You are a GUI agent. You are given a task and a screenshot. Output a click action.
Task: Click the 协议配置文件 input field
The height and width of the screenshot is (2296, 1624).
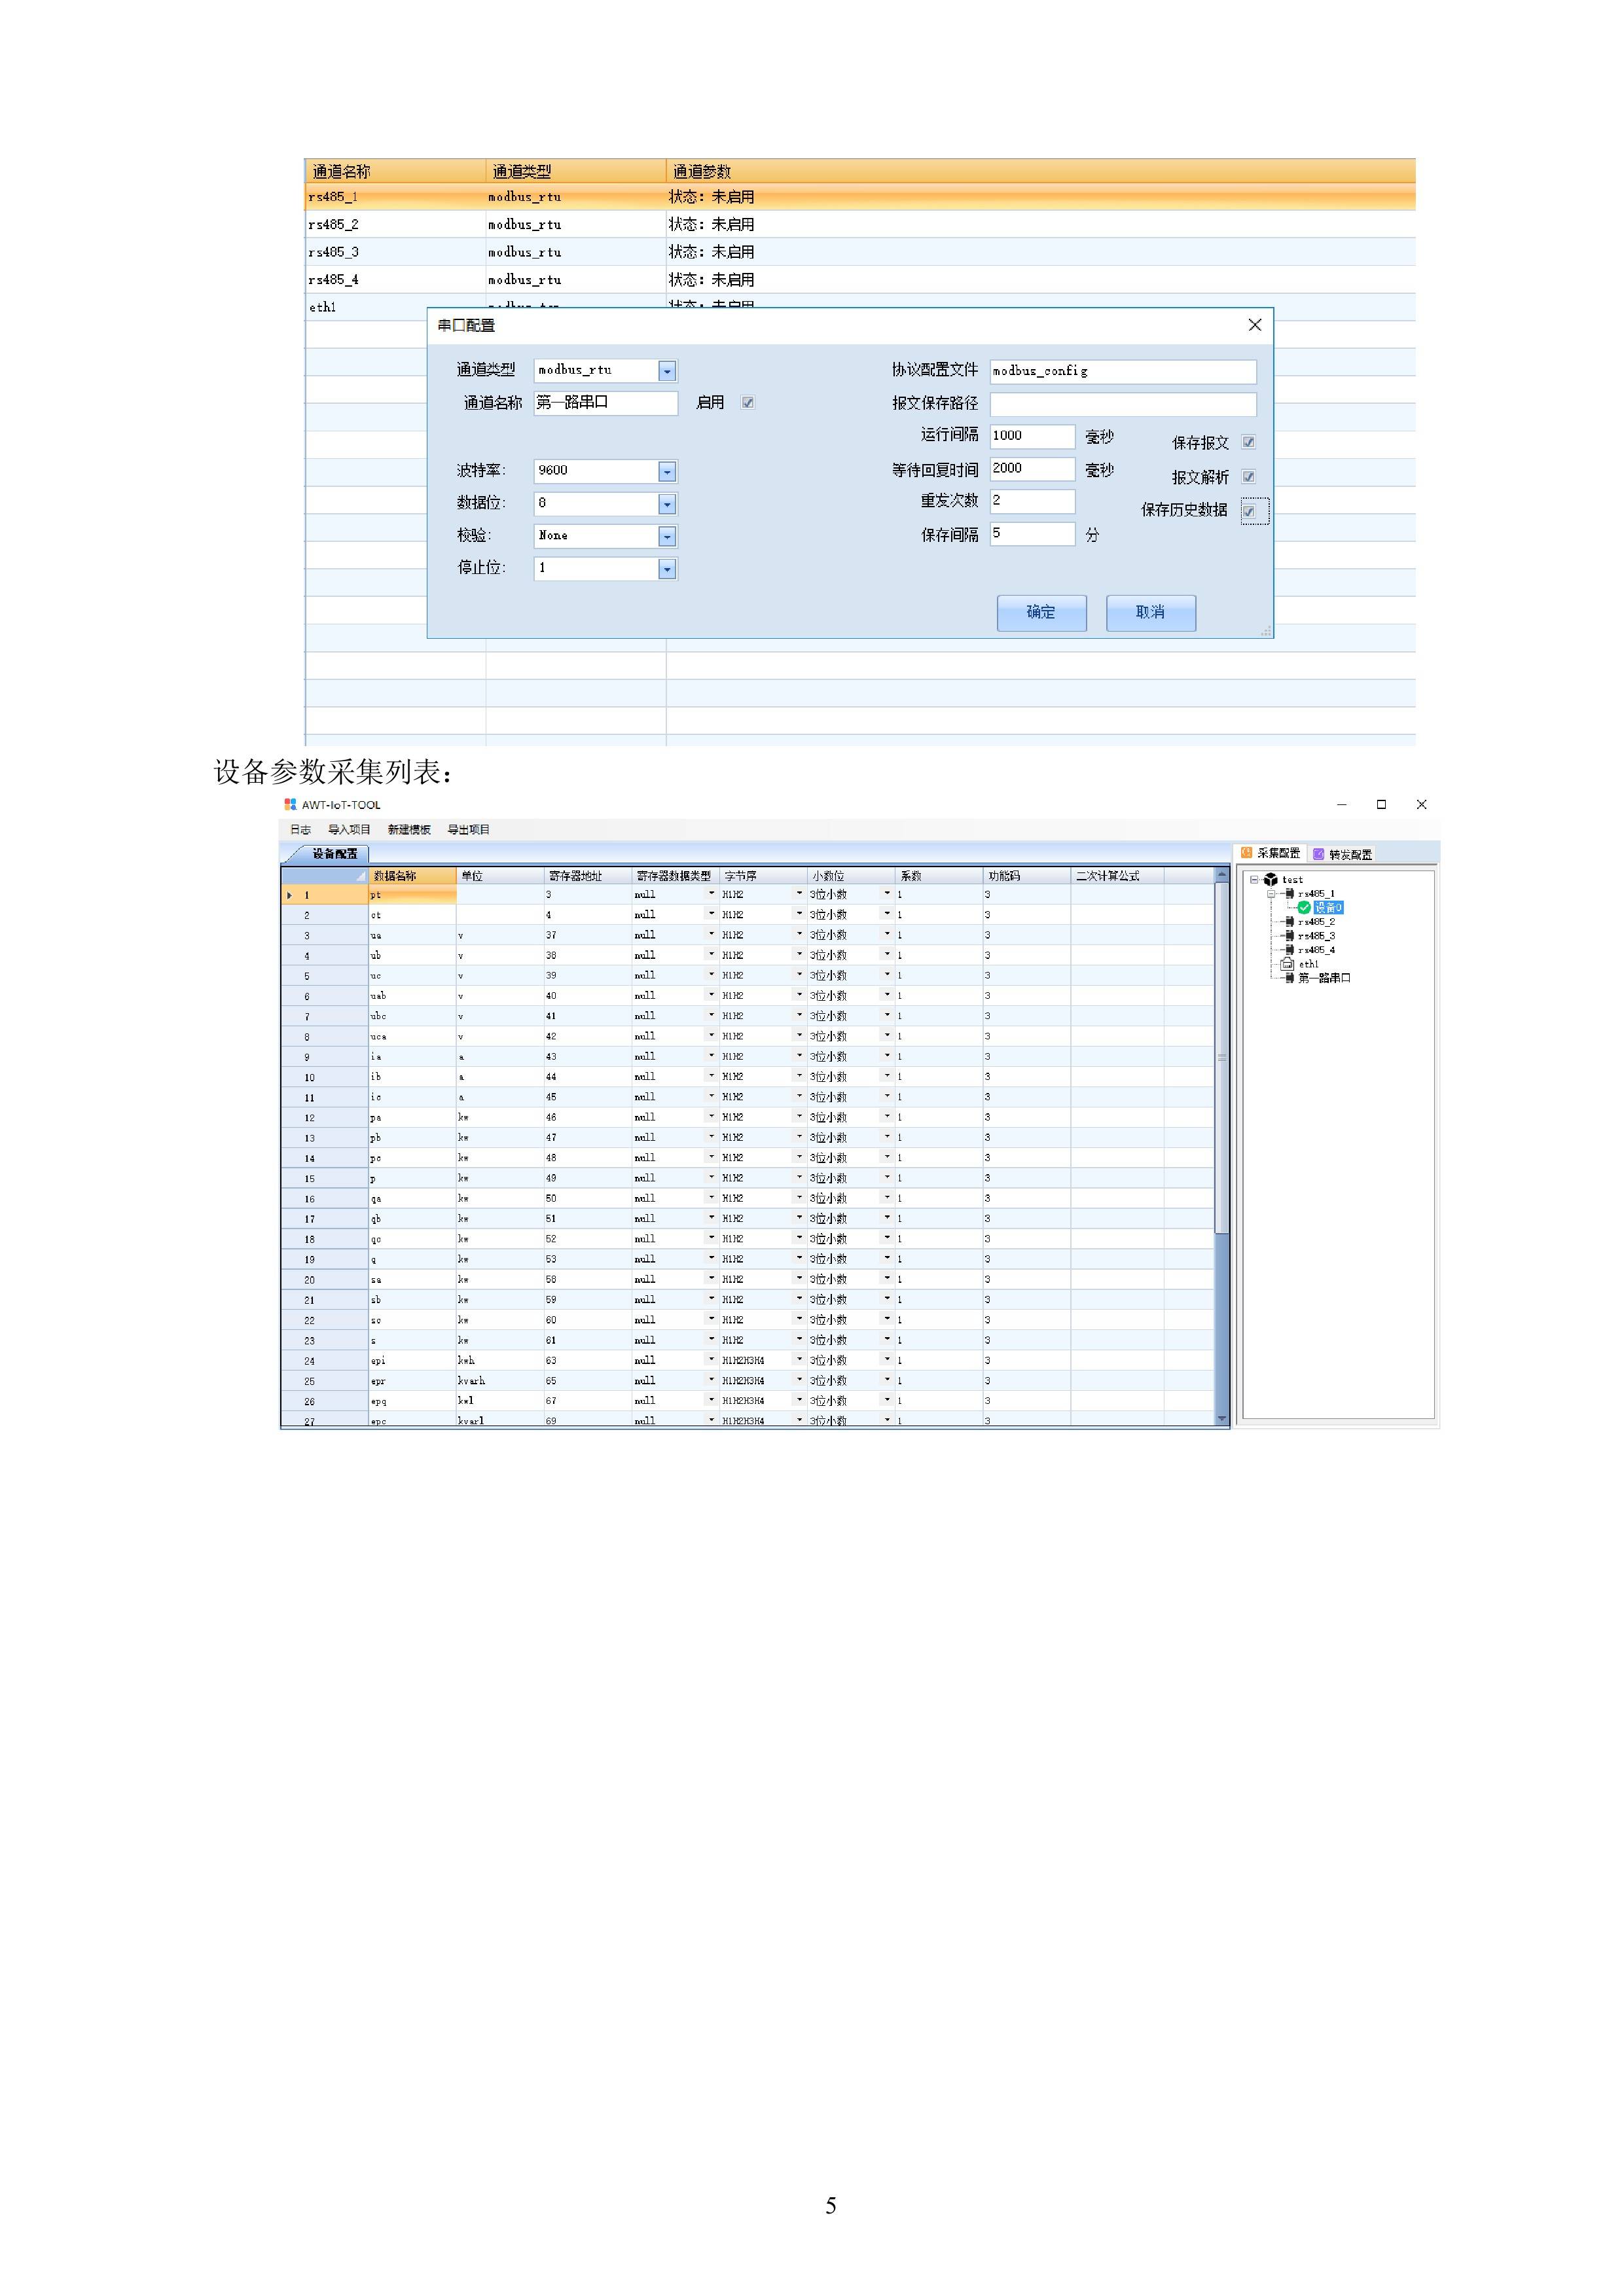(1123, 371)
